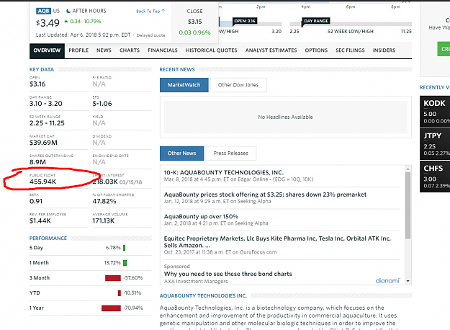
Task: Click the green price-up arrow indicator
Action: point(66,21)
